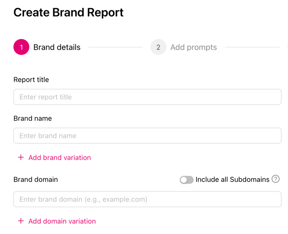Focus the Enter brand name field

click(x=147, y=136)
